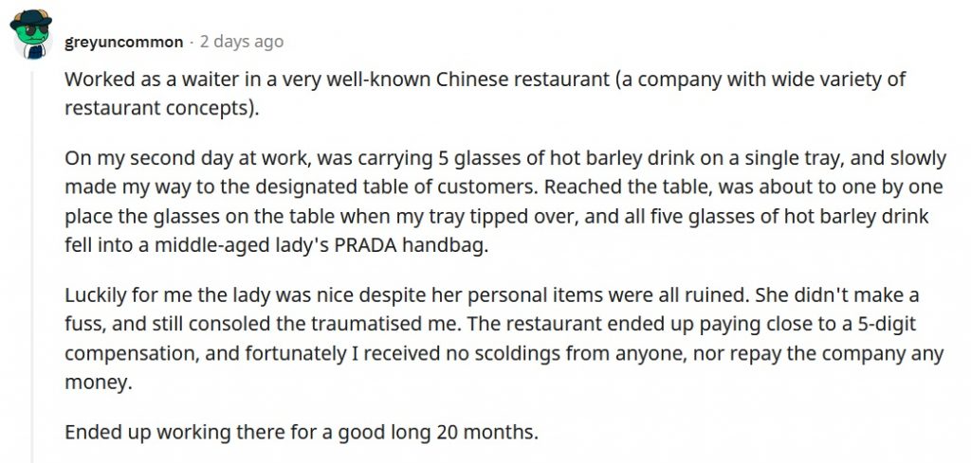Viewport: 971px width, 463px height.
Task: Click the hat on the avatar image
Action: coord(31,17)
